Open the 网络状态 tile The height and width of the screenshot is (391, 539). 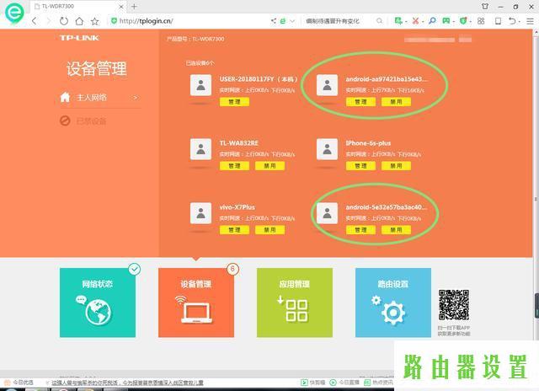(x=98, y=303)
